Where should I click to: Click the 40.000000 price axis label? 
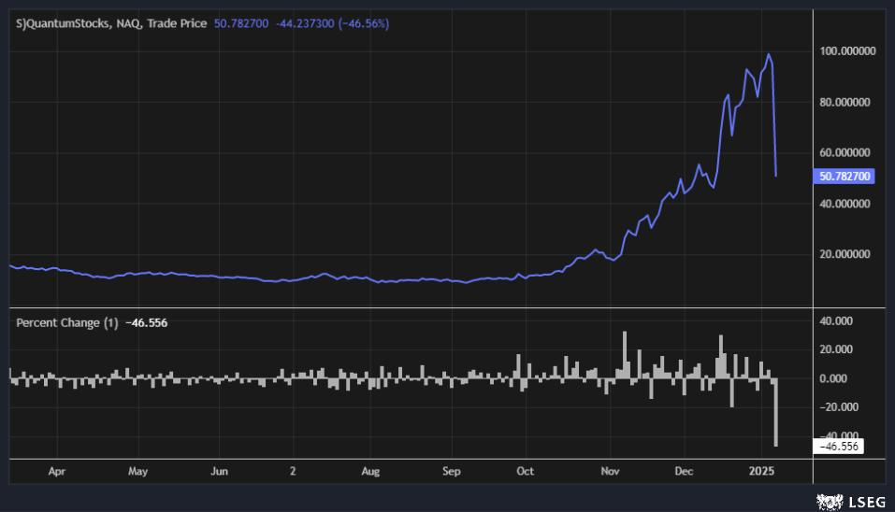tap(844, 204)
